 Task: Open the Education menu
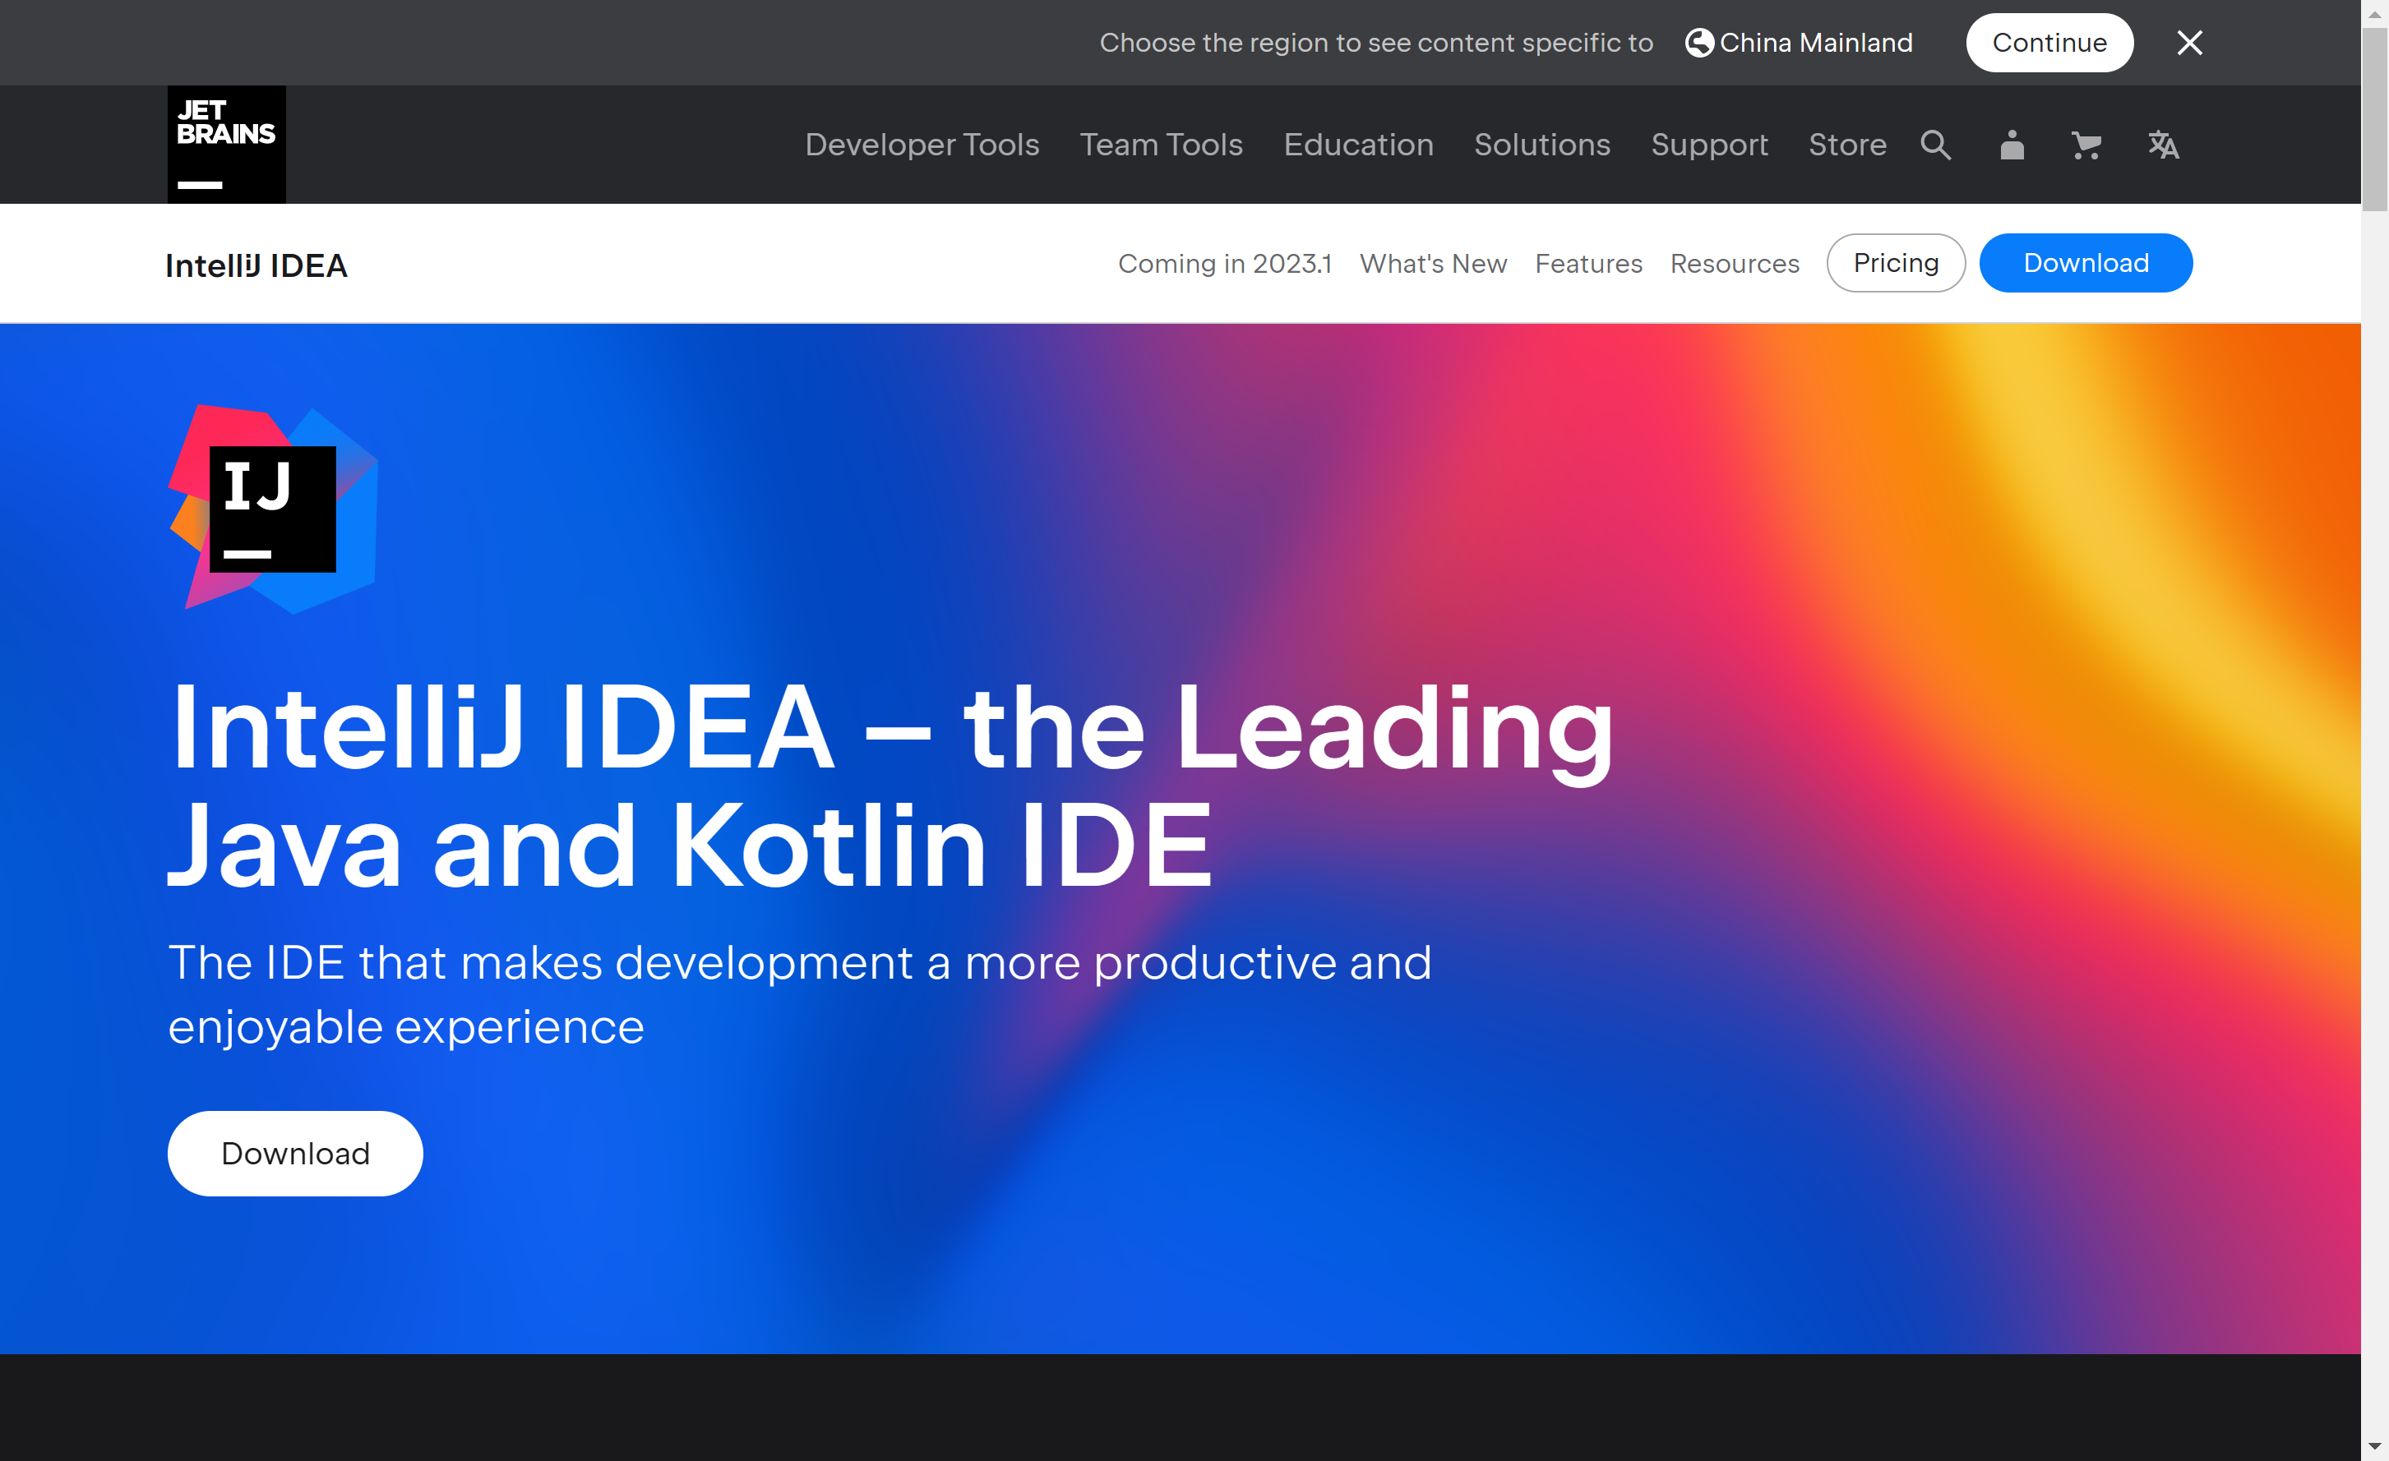point(1357,145)
